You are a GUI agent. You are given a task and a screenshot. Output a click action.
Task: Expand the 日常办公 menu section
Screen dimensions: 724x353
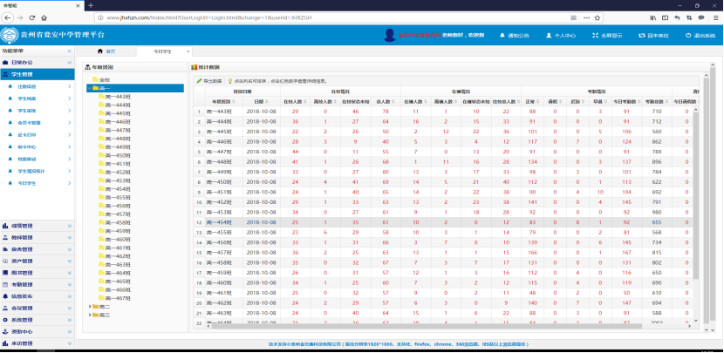click(x=37, y=62)
